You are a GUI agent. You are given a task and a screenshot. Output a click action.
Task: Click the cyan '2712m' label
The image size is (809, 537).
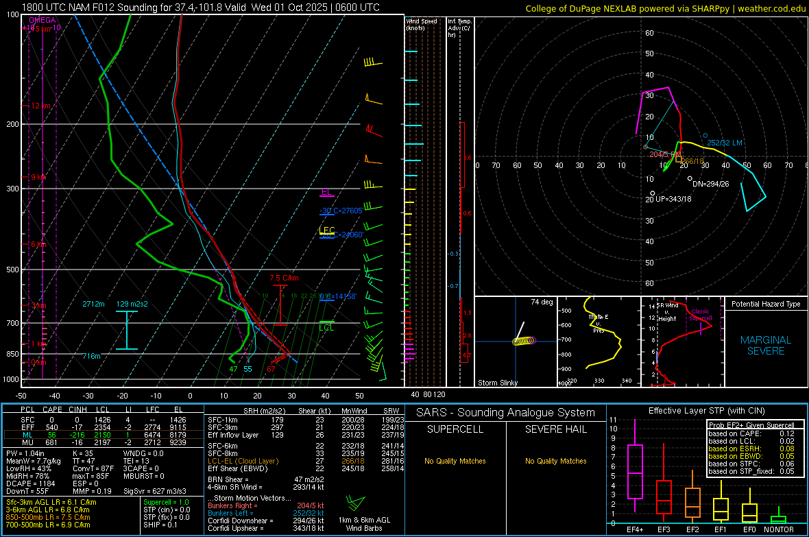click(x=93, y=304)
